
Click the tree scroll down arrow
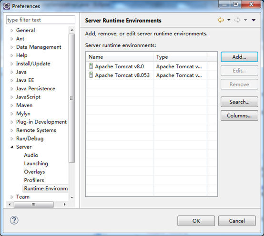pos(72,197)
